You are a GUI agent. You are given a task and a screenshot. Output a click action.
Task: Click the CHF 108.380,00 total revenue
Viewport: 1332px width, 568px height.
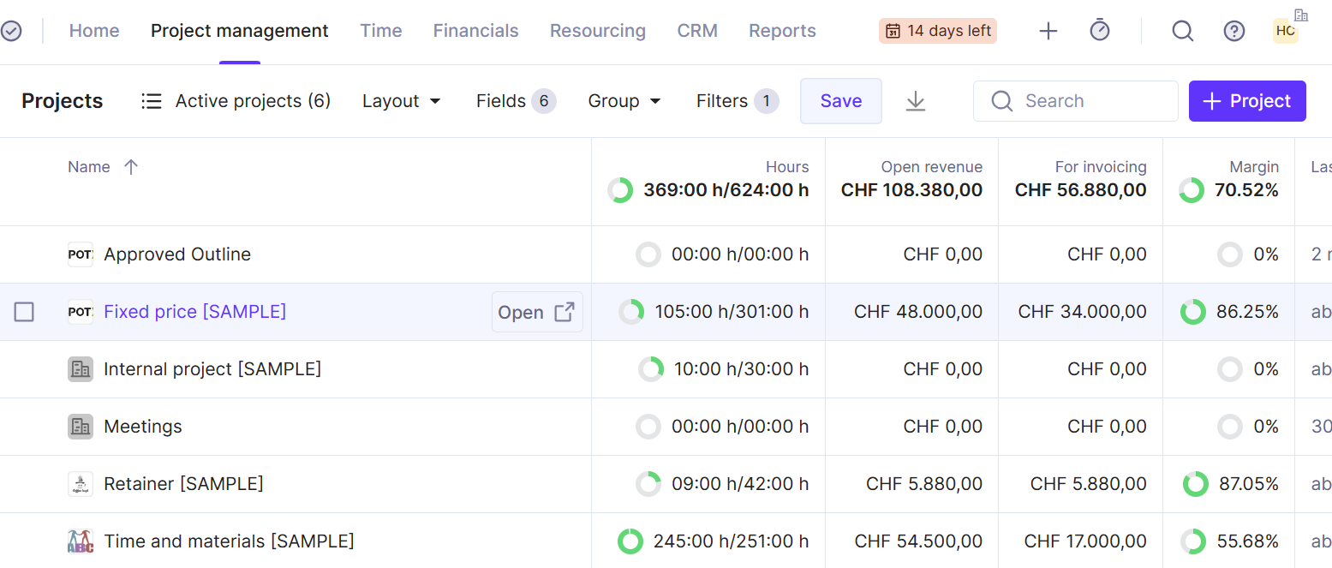[x=912, y=190]
